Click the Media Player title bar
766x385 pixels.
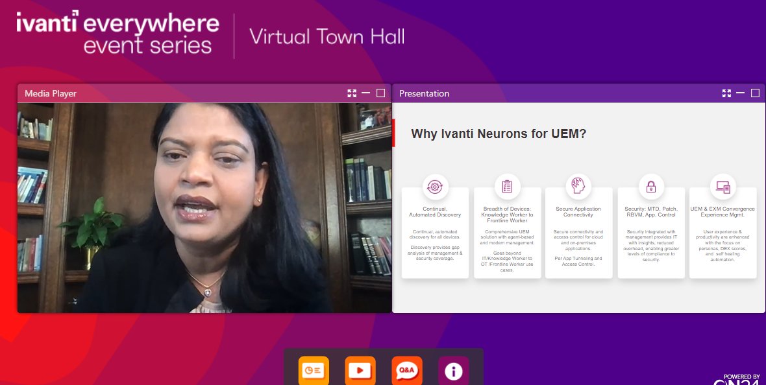[x=204, y=93]
